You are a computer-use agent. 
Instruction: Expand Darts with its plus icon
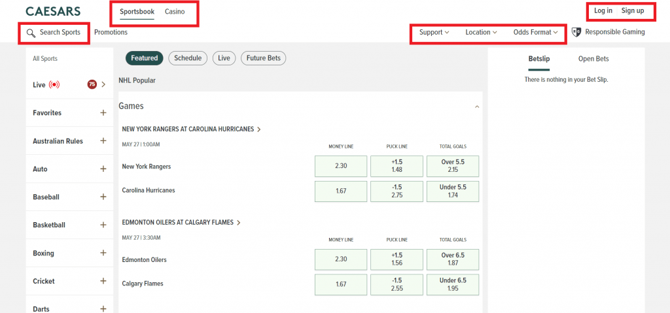click(x=103, y=308)
